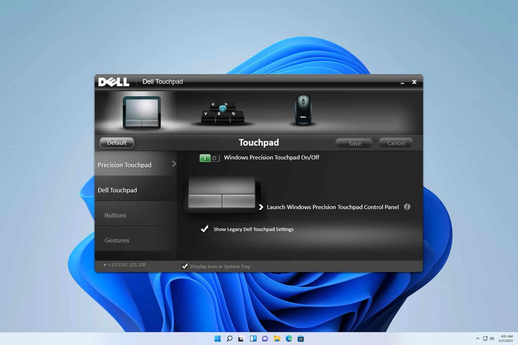The height and width of the screenshot is (345, 518).
Task: Click the volume icon in system tray
Action: click(492, 339)
